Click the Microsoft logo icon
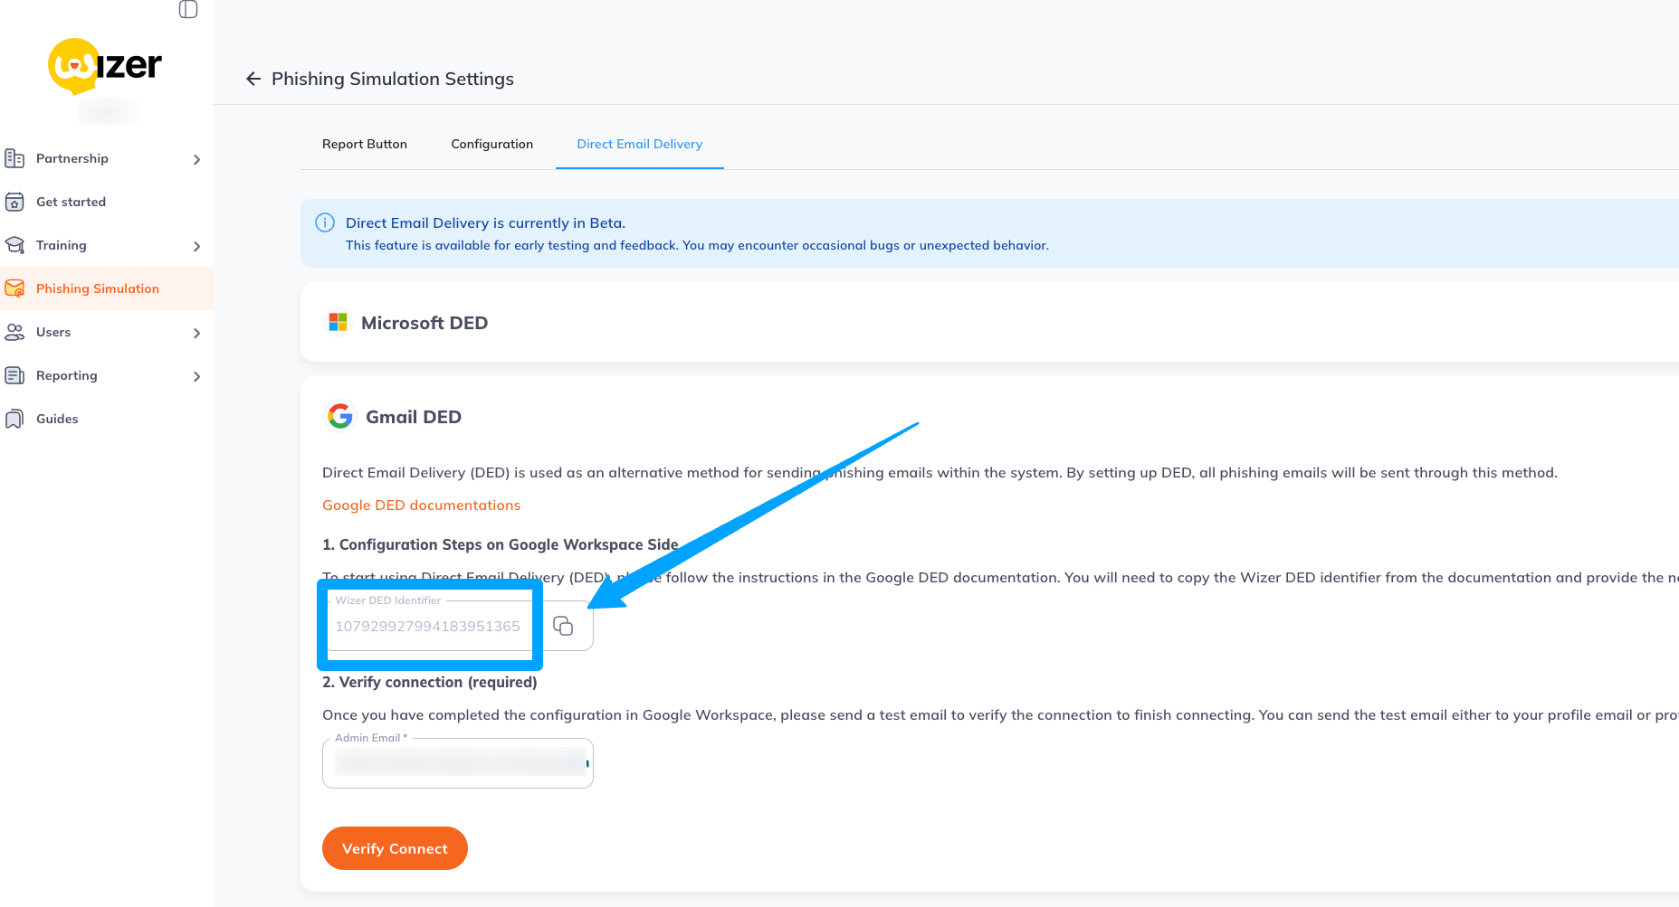 point(339,322)
